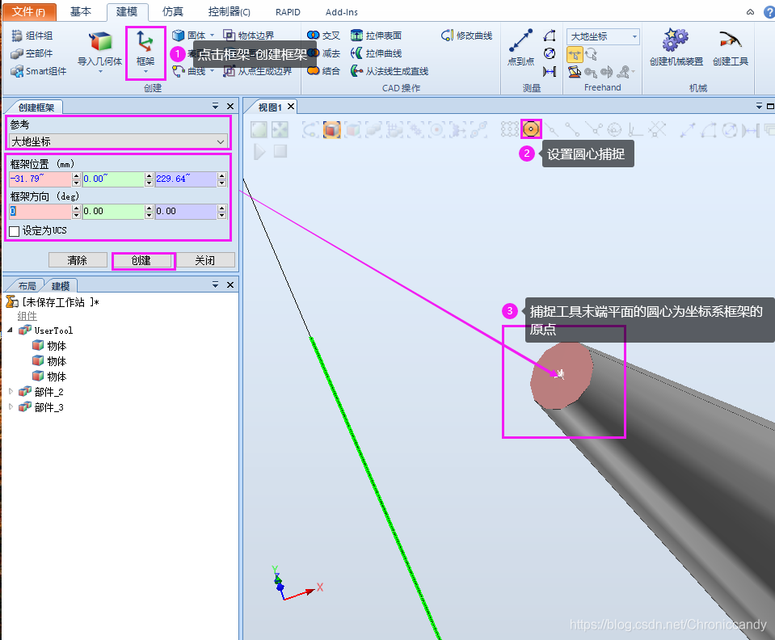775x640 pixels.
Task: Toggle surface selection level icon
Action: click(331, 129)
